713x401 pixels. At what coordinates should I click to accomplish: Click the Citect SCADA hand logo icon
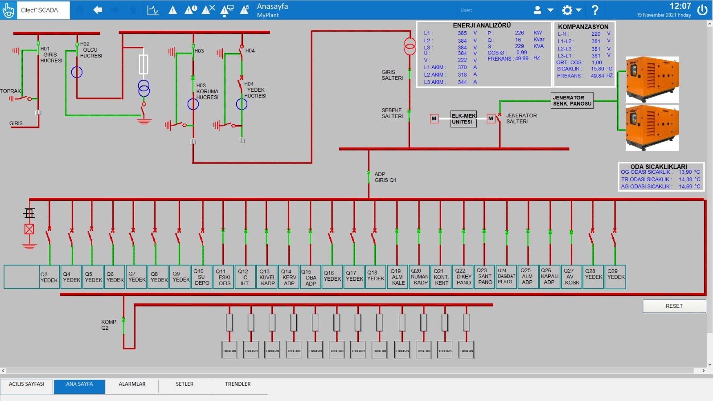point(8,10)
